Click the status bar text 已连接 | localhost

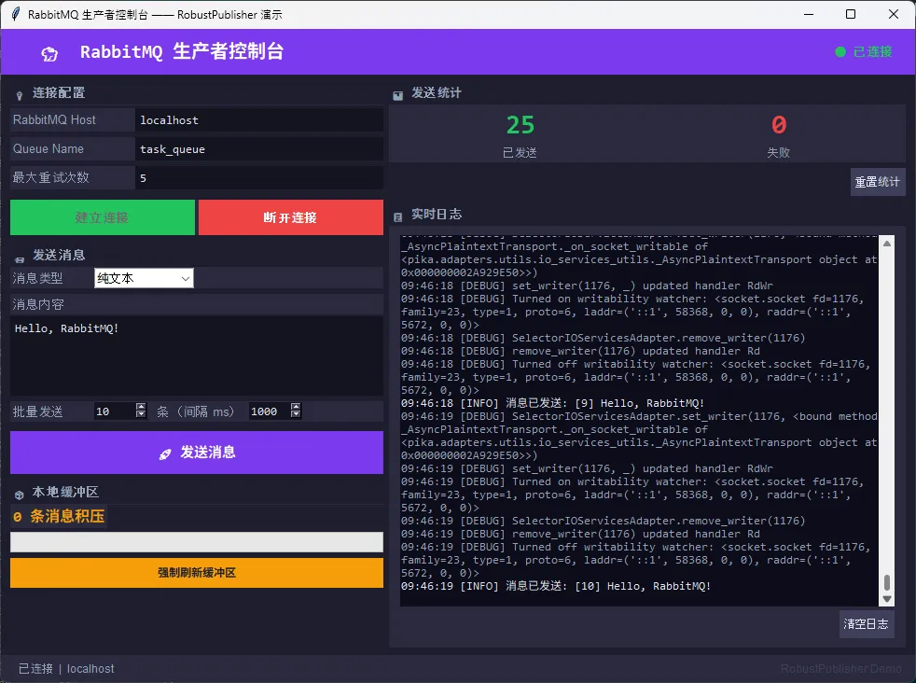pos(66,668)
